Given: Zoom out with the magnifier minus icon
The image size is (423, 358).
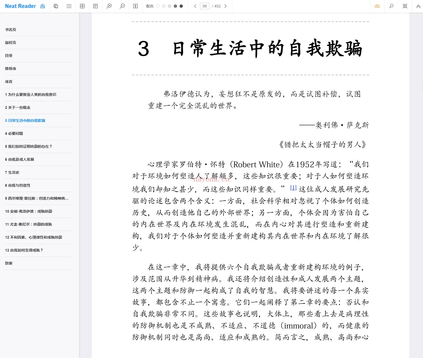Looking at the screenshot, I should [x=122, y=6].
